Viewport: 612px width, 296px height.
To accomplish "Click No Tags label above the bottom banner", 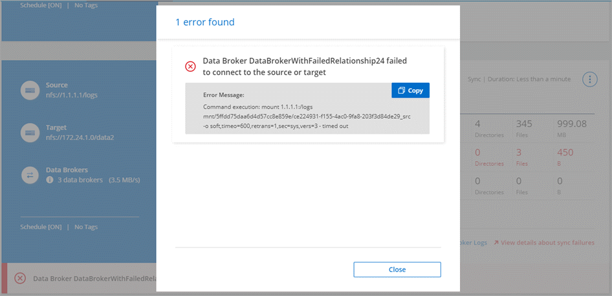I will [87, 227].
